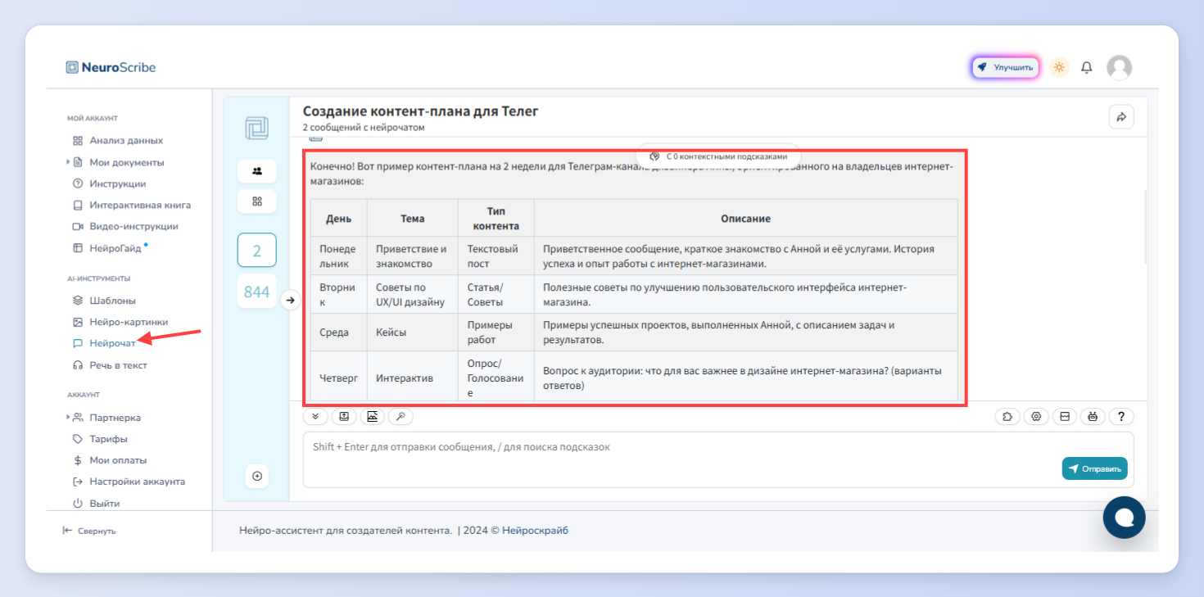
Task: Click the NeuroScribe logo
Action: click(x=111, y=67)
